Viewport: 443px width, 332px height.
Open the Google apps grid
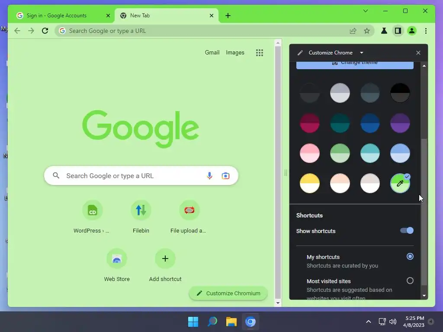(x=260, y=52)
